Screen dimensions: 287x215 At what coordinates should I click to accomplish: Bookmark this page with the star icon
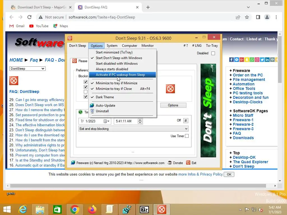point(247,17)
